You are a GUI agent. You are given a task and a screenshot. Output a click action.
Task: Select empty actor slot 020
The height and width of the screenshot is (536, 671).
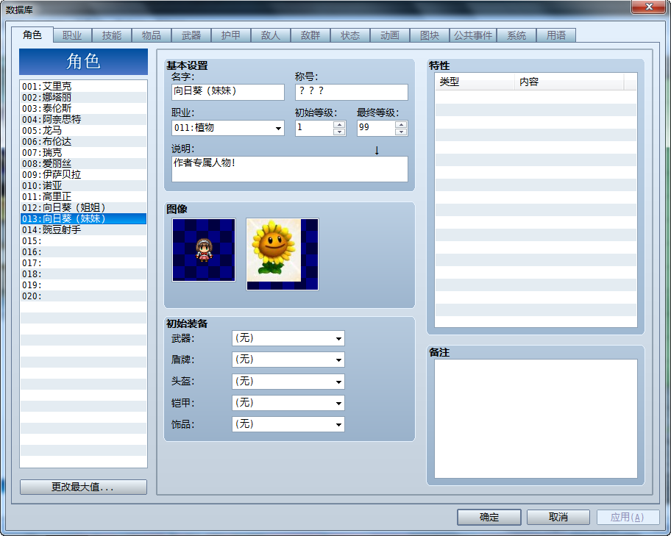tap(83, 296)
